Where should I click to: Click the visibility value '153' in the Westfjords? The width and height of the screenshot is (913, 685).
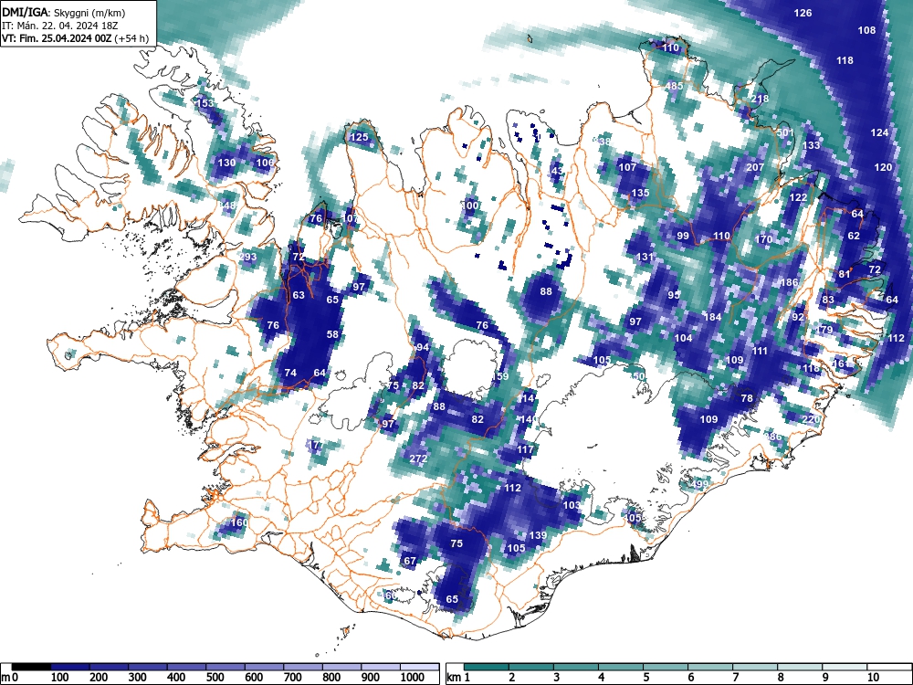pos(205,103)
